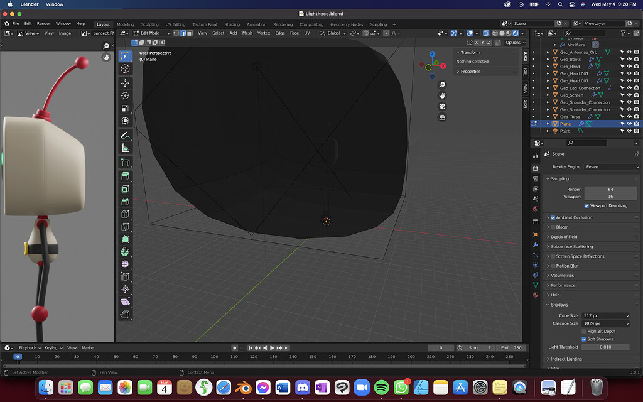Open Render Engine Eevee dropdown

point(612,167)
